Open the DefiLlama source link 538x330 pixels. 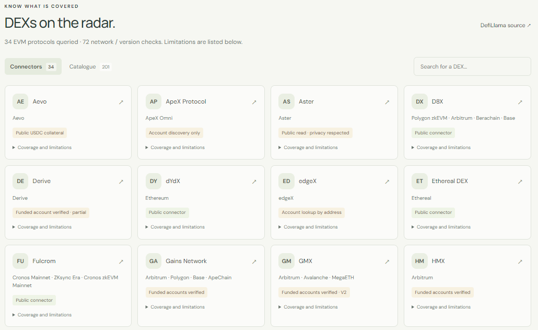coord(506,26)
